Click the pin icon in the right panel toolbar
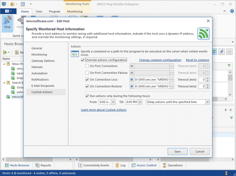 [x=221, y=52]
